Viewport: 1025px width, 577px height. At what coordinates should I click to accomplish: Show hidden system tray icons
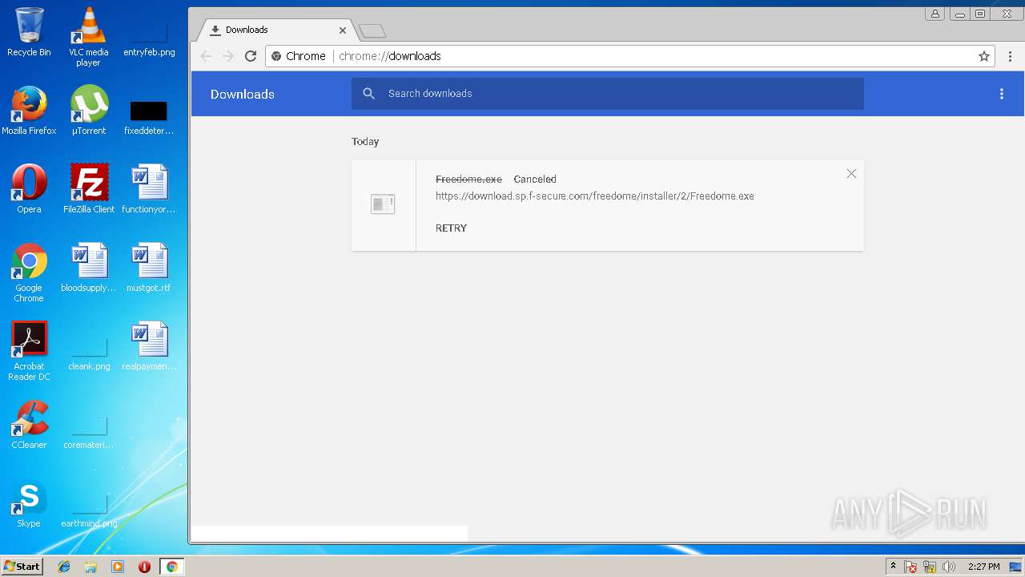pyautogui.click(x=894, y=567)
